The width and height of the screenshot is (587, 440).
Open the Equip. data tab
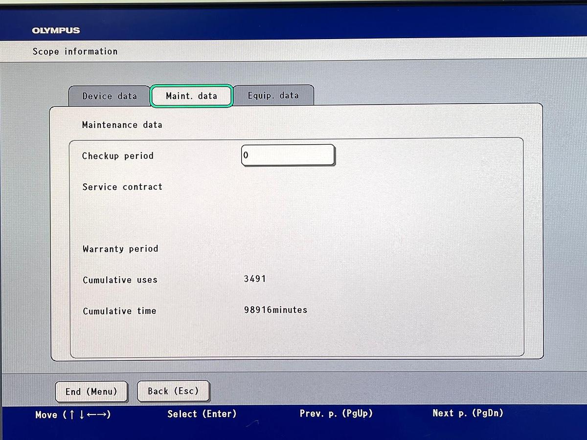273,95
